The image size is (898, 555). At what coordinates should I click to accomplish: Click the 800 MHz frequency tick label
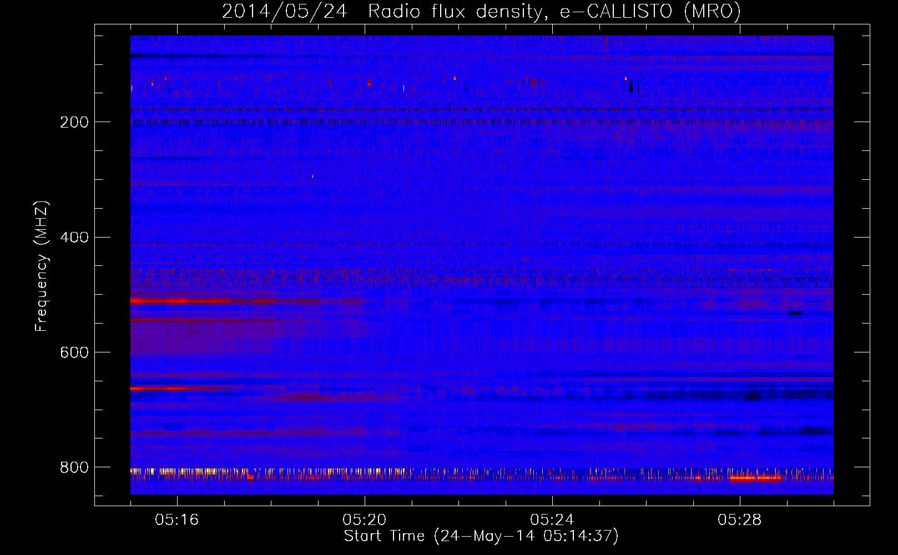coord(74,467)
